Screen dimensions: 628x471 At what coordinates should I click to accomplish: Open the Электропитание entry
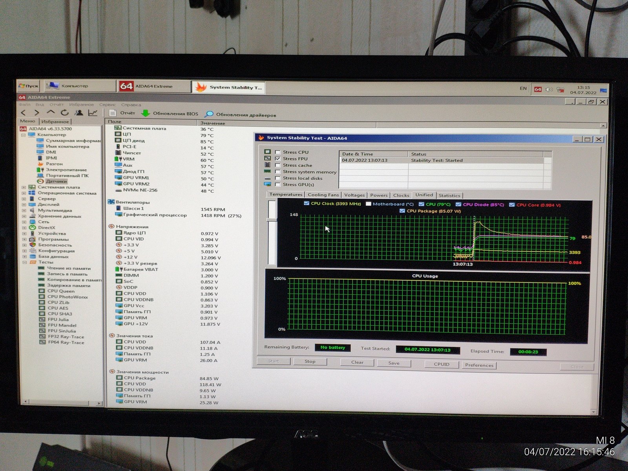(62, 170)
